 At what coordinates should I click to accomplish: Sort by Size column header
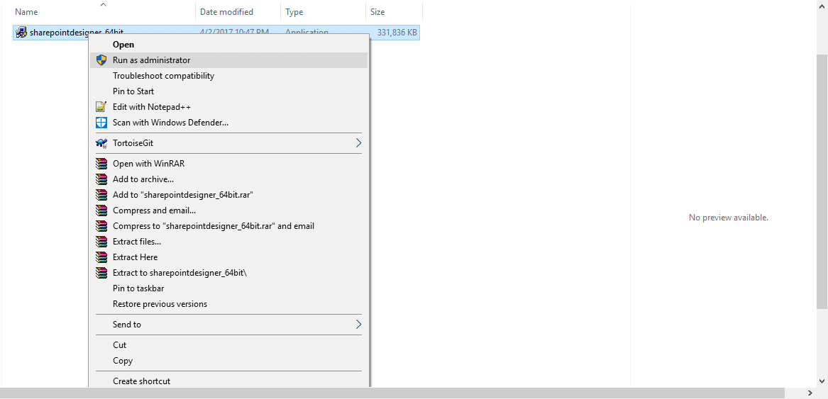(x=394, y=11)
